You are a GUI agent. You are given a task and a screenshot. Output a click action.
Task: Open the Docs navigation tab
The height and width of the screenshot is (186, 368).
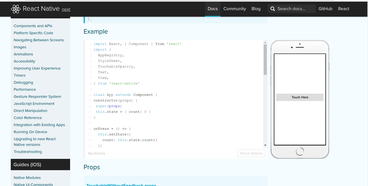coord(213,9)
